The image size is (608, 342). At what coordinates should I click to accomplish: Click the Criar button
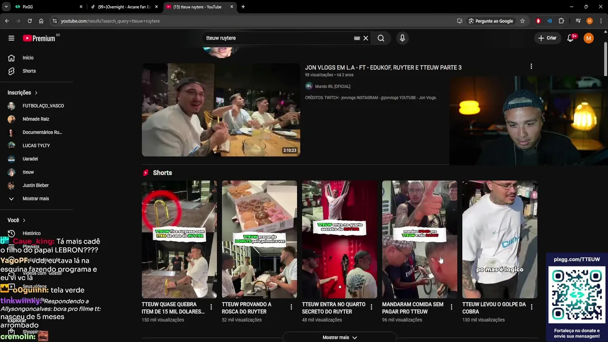click(x=547, y=38)
